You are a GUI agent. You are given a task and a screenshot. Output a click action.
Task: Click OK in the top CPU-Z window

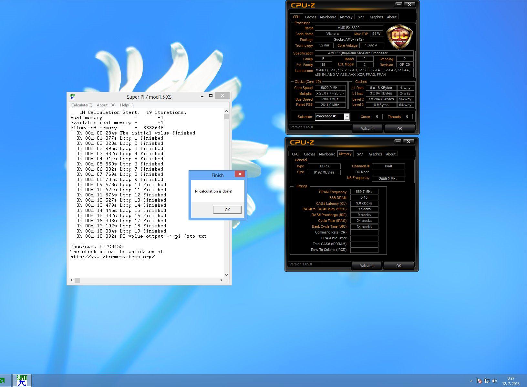tap(399, 129)
